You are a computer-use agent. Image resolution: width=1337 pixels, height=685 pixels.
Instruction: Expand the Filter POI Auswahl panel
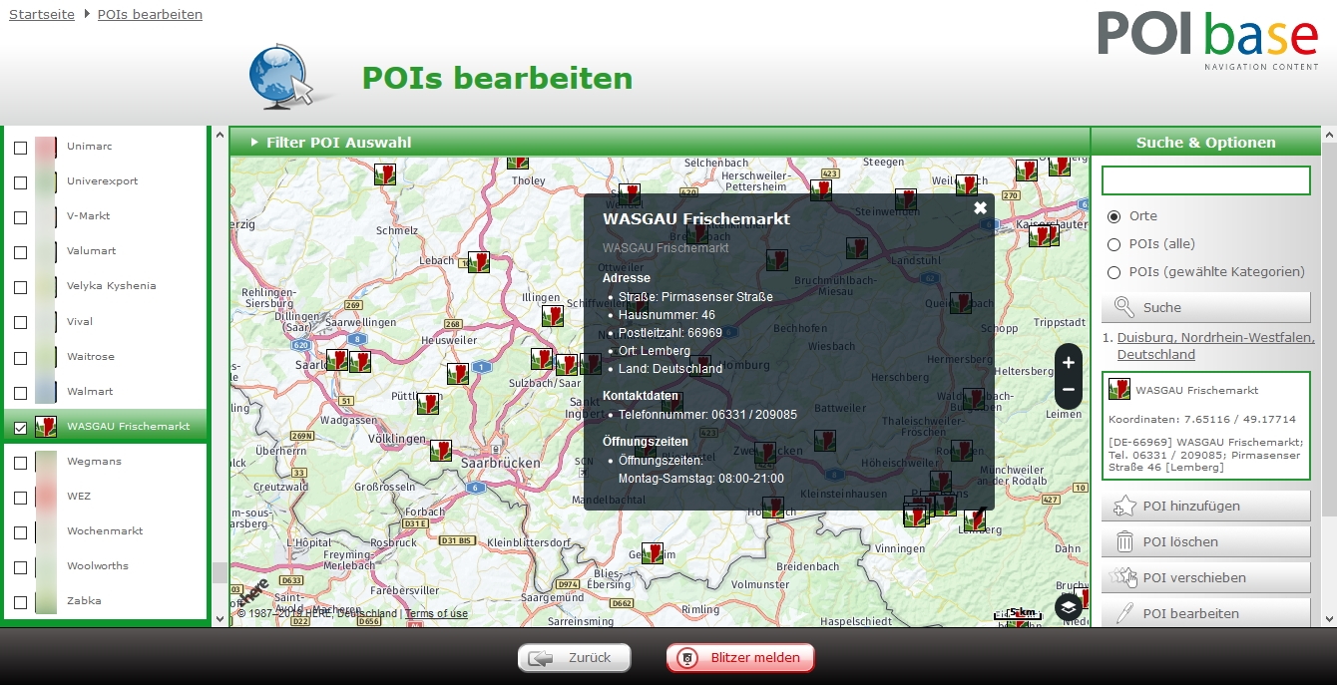tap(337, 143)
